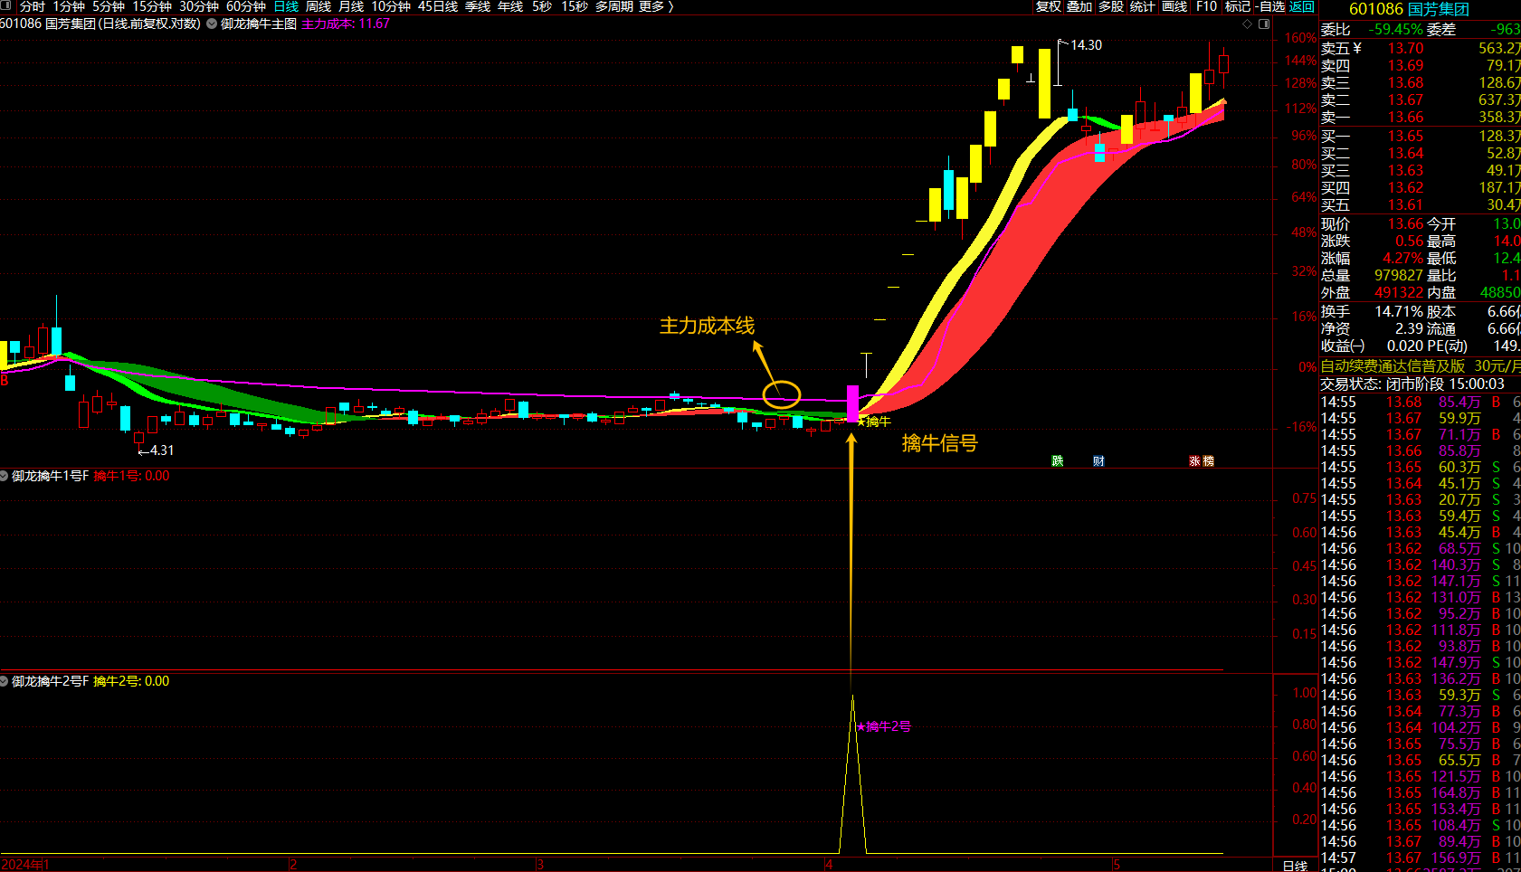The image size is (1521, 872).
Task: Switch to 年线 yearly chart
Action: (x=510, y=6)
